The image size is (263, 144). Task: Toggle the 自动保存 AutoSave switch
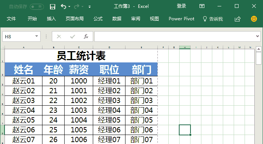tap(37, 7)
